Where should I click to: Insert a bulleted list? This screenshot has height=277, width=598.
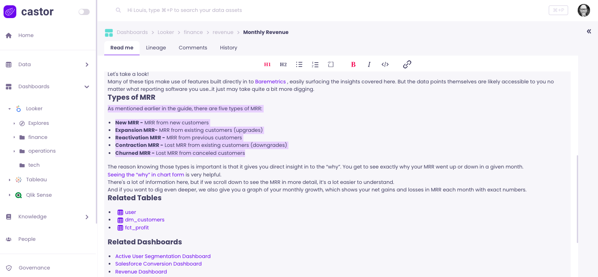(x=299, y=64)
